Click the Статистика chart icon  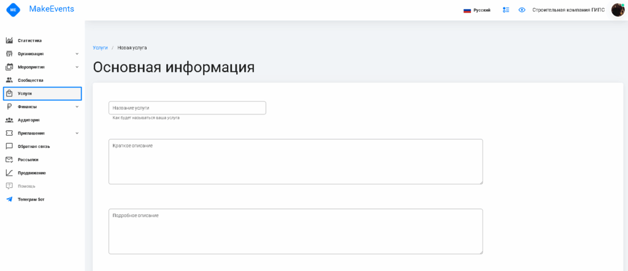click(x=9, y=40)
